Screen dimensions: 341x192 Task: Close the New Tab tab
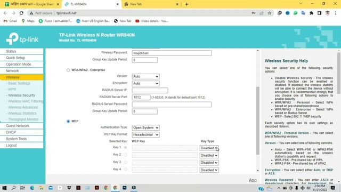pyautogui.click(x=177, y=4)
